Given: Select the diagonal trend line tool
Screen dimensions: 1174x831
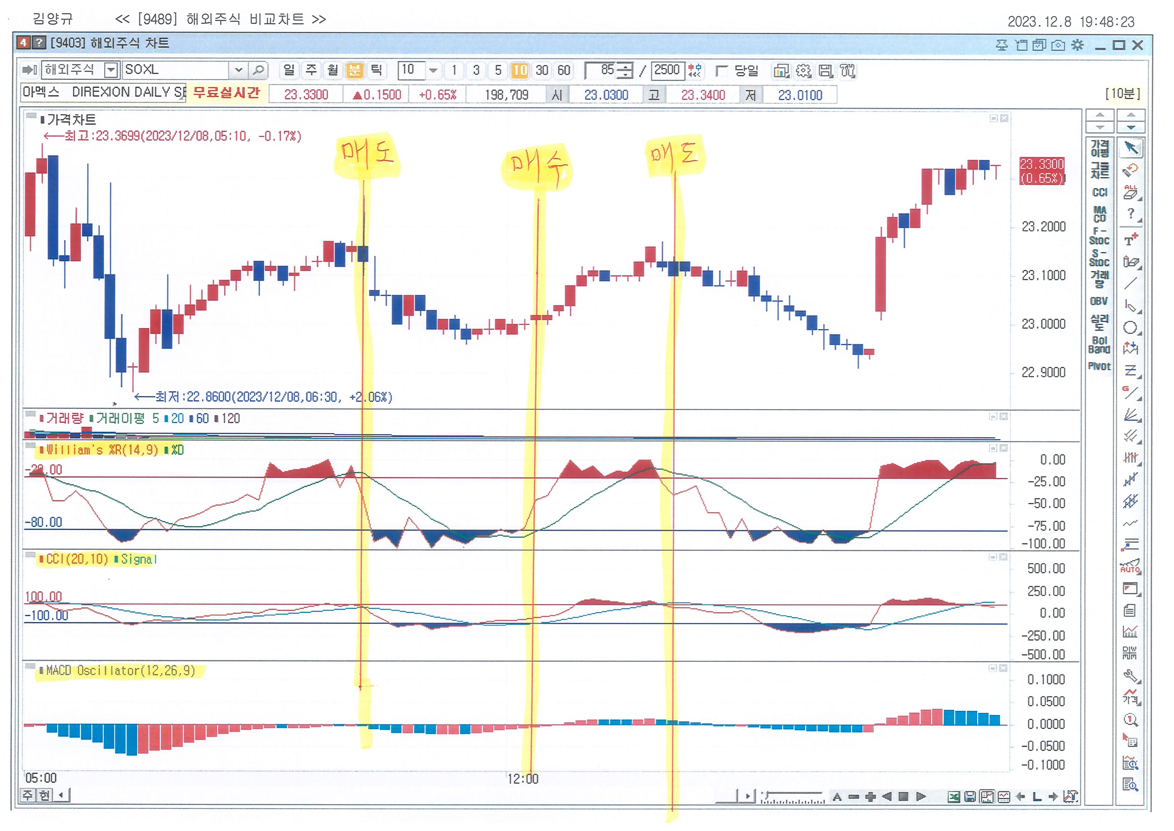Looking at the screenshot, I should [1130, 283].
